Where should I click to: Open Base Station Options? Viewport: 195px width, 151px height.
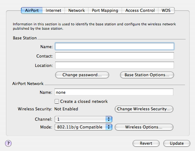147,75
